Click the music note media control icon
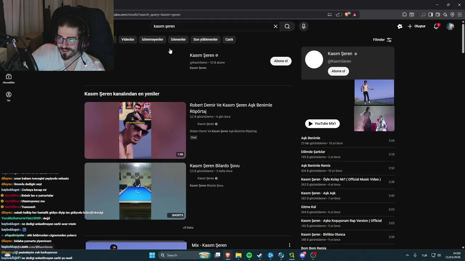Viewport: 465px width, 261px height. click(x=423, y=14)
